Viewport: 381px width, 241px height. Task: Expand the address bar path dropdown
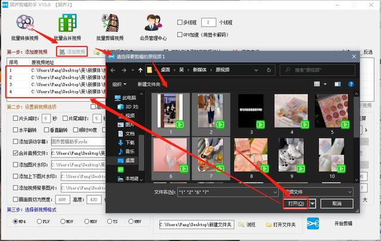point(256,70)
